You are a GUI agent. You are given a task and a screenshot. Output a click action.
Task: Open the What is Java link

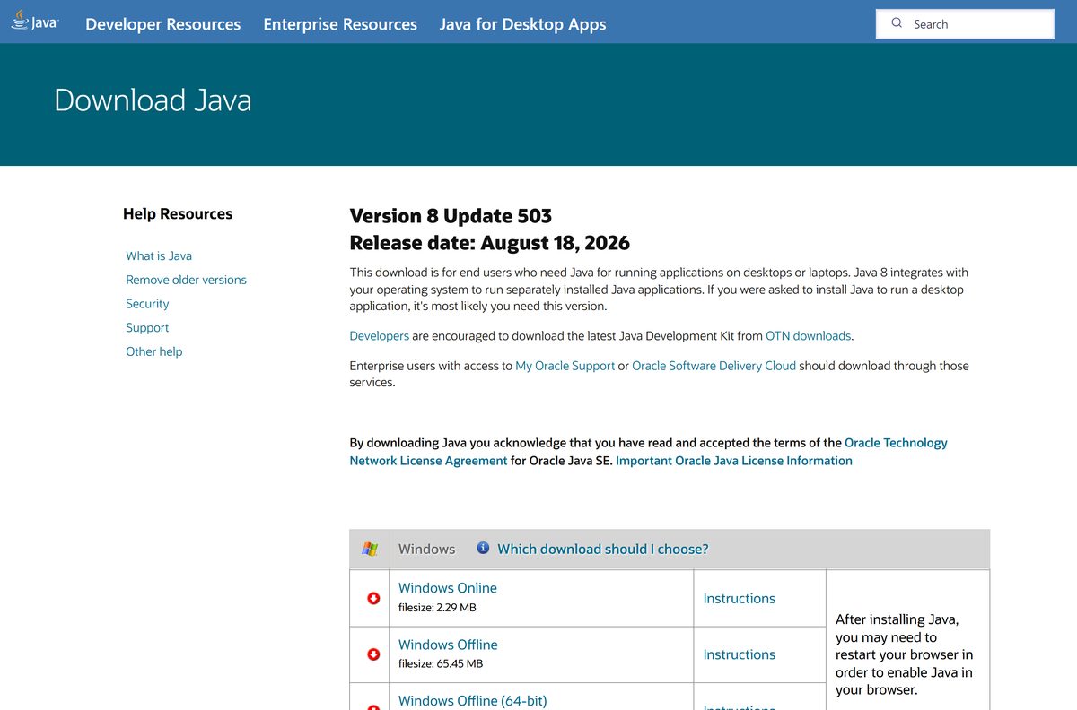coord(159,255)
